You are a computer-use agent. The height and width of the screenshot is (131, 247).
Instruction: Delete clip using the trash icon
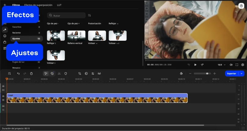pos(31,73)
